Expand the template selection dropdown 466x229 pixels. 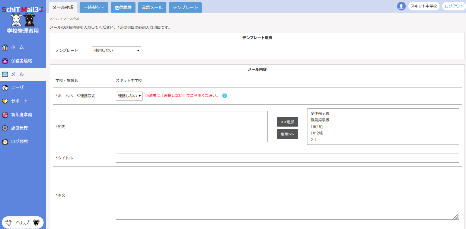click(116, 50)
